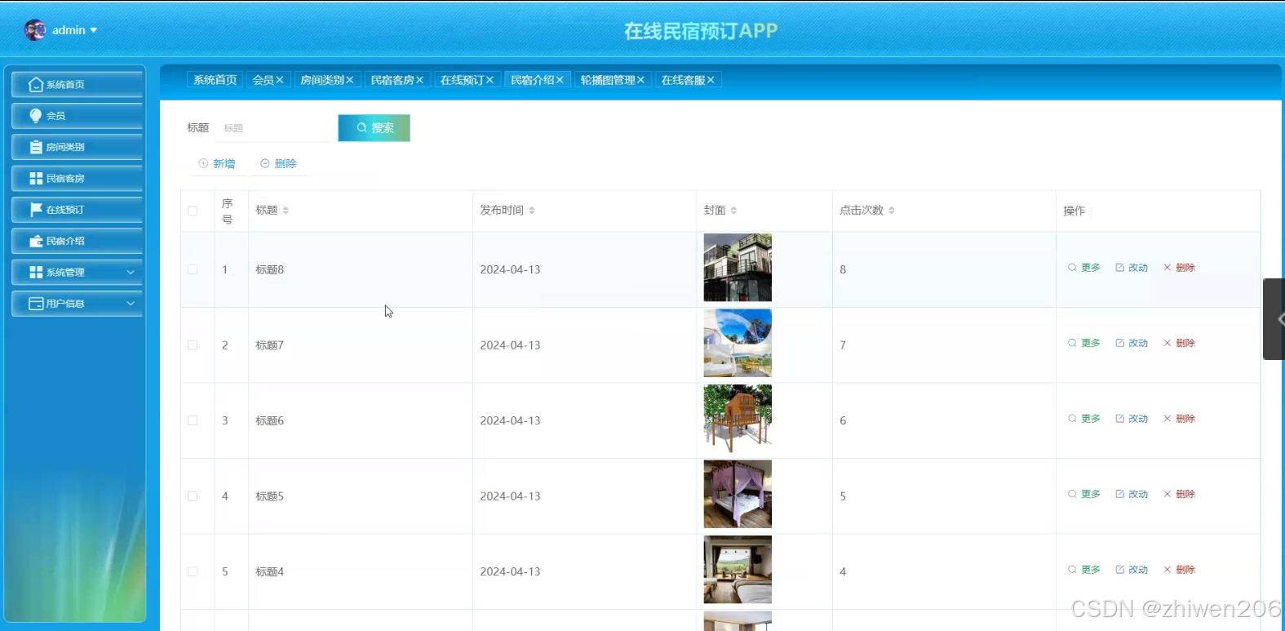The width and height of the screenshot is (1285, 631).
Task: Click 更多 for row 标题6
Action: [x=1084, y=419]
